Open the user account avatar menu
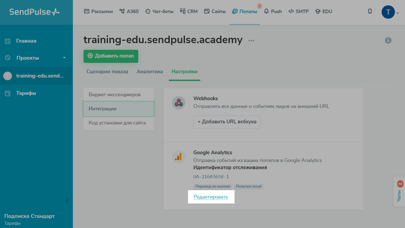Image resolution: width=405 pixels, height=228 pixels. click(x=388, y=12)
